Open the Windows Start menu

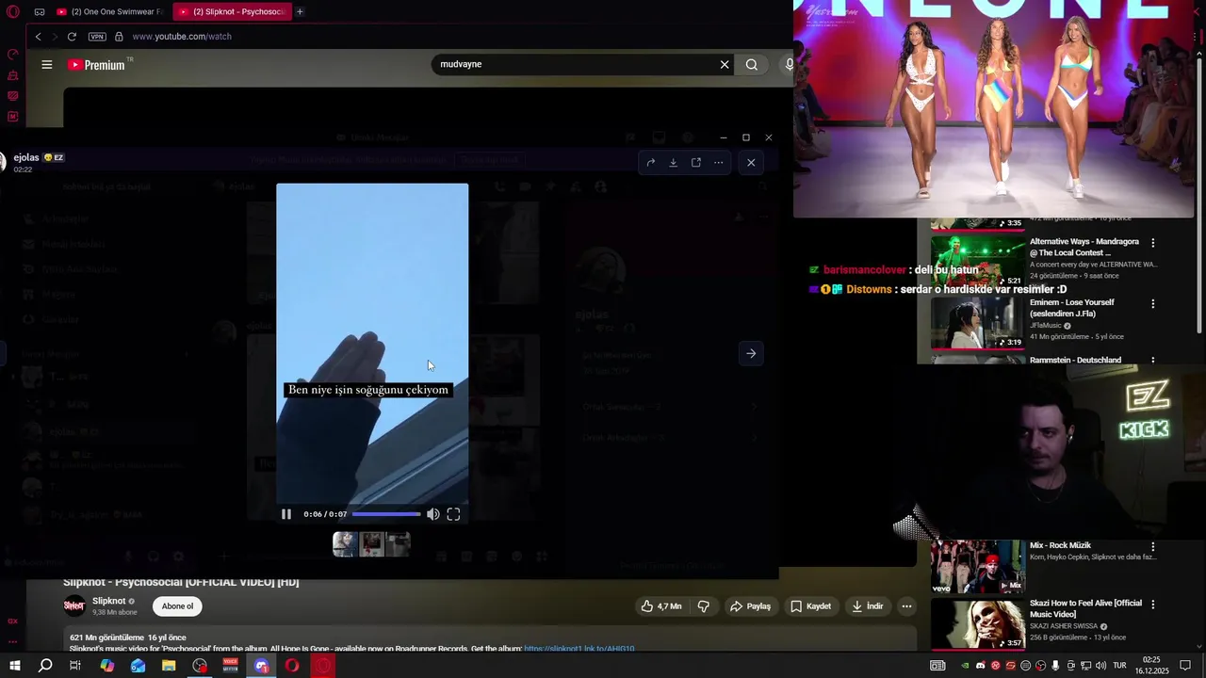[x=14, y=666]
